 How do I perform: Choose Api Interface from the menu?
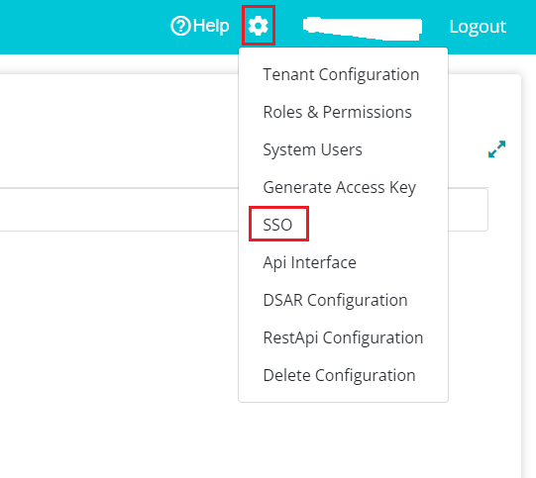point(309,262)
